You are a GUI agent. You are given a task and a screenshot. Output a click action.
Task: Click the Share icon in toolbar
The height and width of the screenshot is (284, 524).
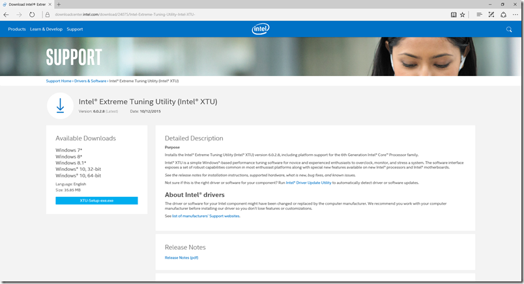503,15
